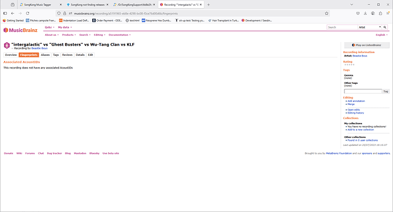Rate the recording using the stars

pos(349,65)
